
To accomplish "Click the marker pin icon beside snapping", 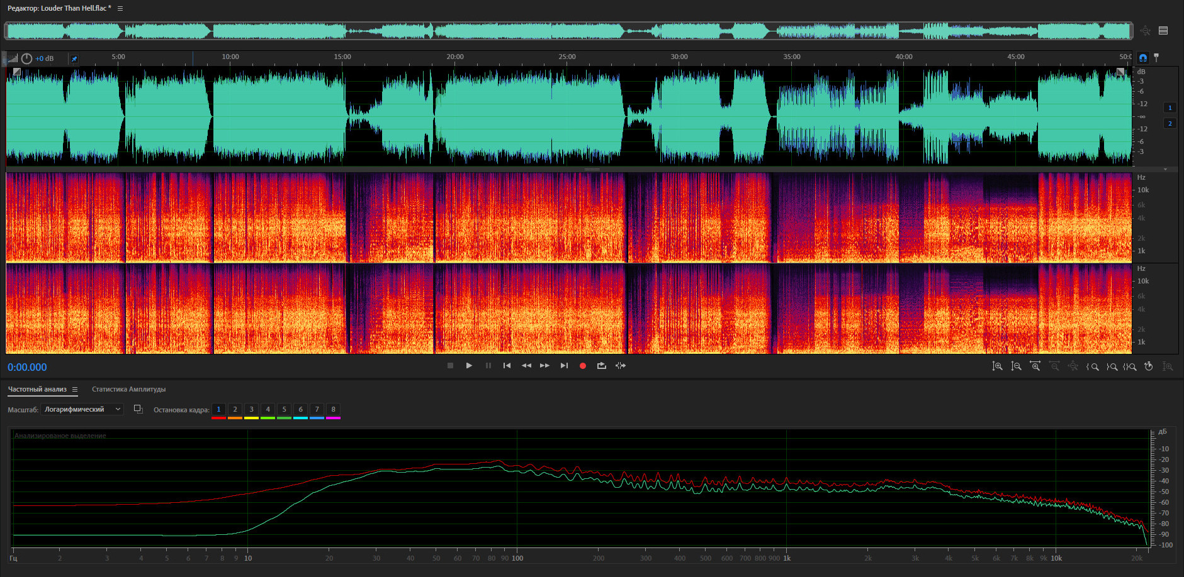I will [x=1156, y=58].
